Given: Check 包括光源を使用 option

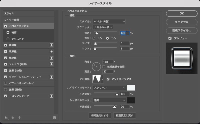Looking at the screenshot, I should [104, 66].
